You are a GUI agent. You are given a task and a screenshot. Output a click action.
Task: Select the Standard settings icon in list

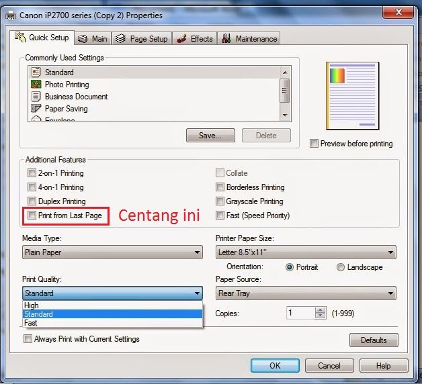point(36,73)
